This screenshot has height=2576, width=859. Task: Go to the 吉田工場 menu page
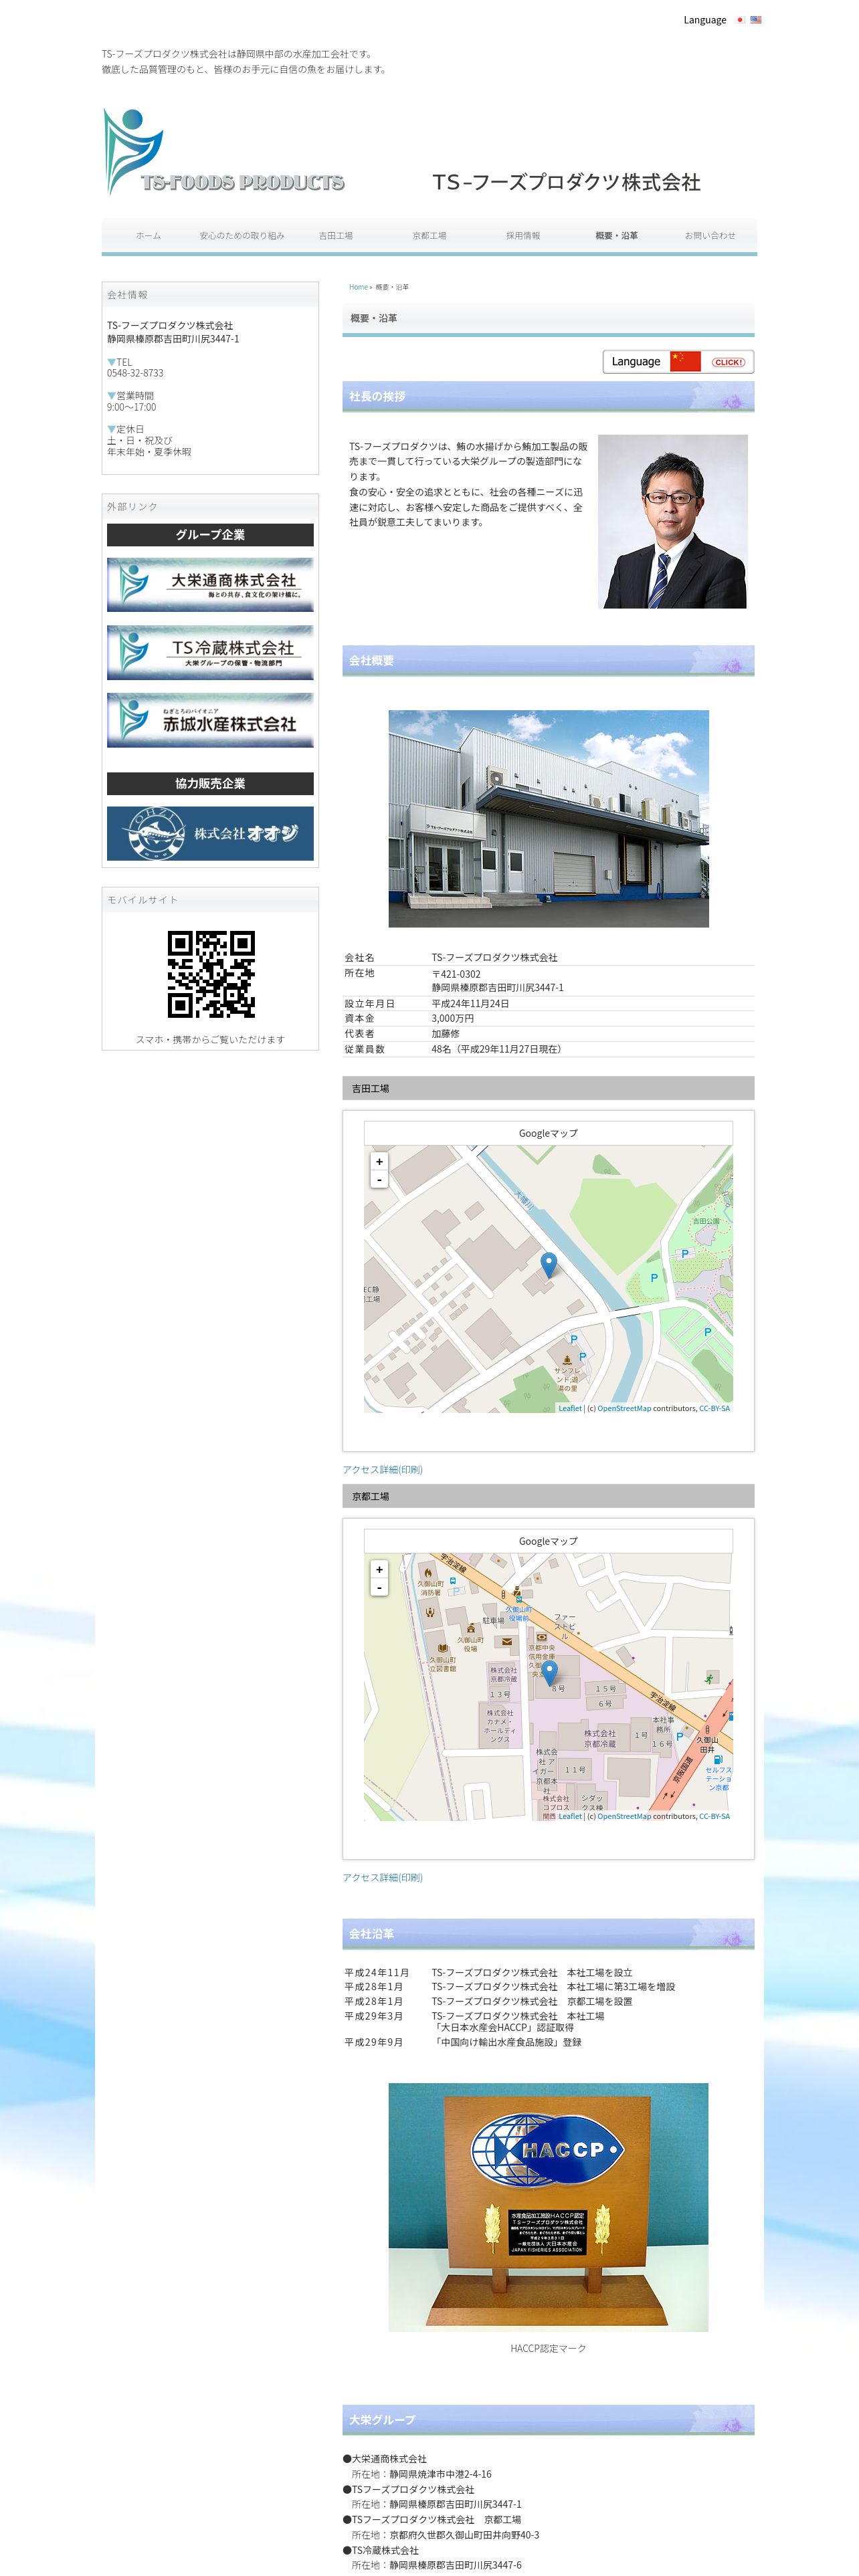pyautogui.click(x=336, y=236)
